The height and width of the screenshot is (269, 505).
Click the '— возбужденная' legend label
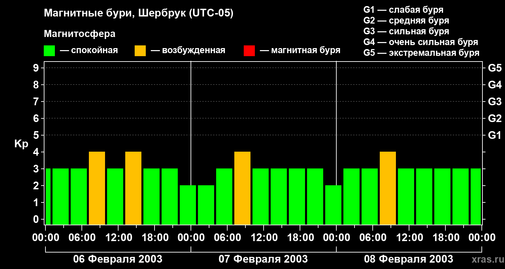click(188, 51)
